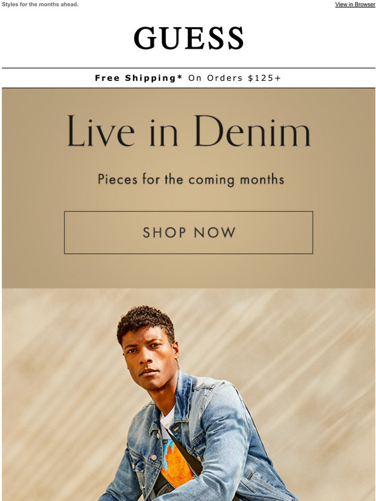376x501 pixels.
Task: Click the Live in Denim headline
Action: (x=189, y=131)
